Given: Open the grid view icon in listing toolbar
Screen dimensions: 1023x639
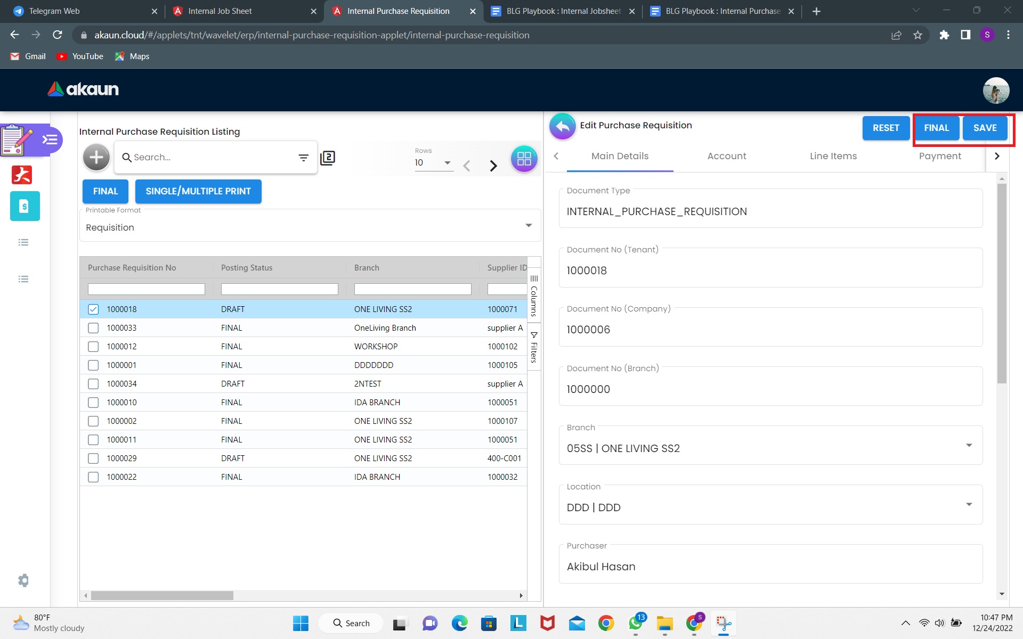Looking at the screenshot, I should (x=524, y=158).
